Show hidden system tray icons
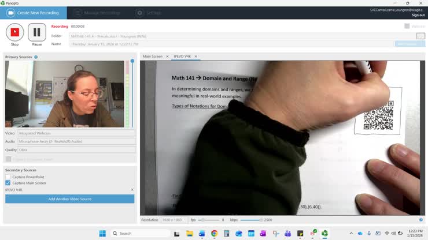428x240 pixels. point(351,234)
